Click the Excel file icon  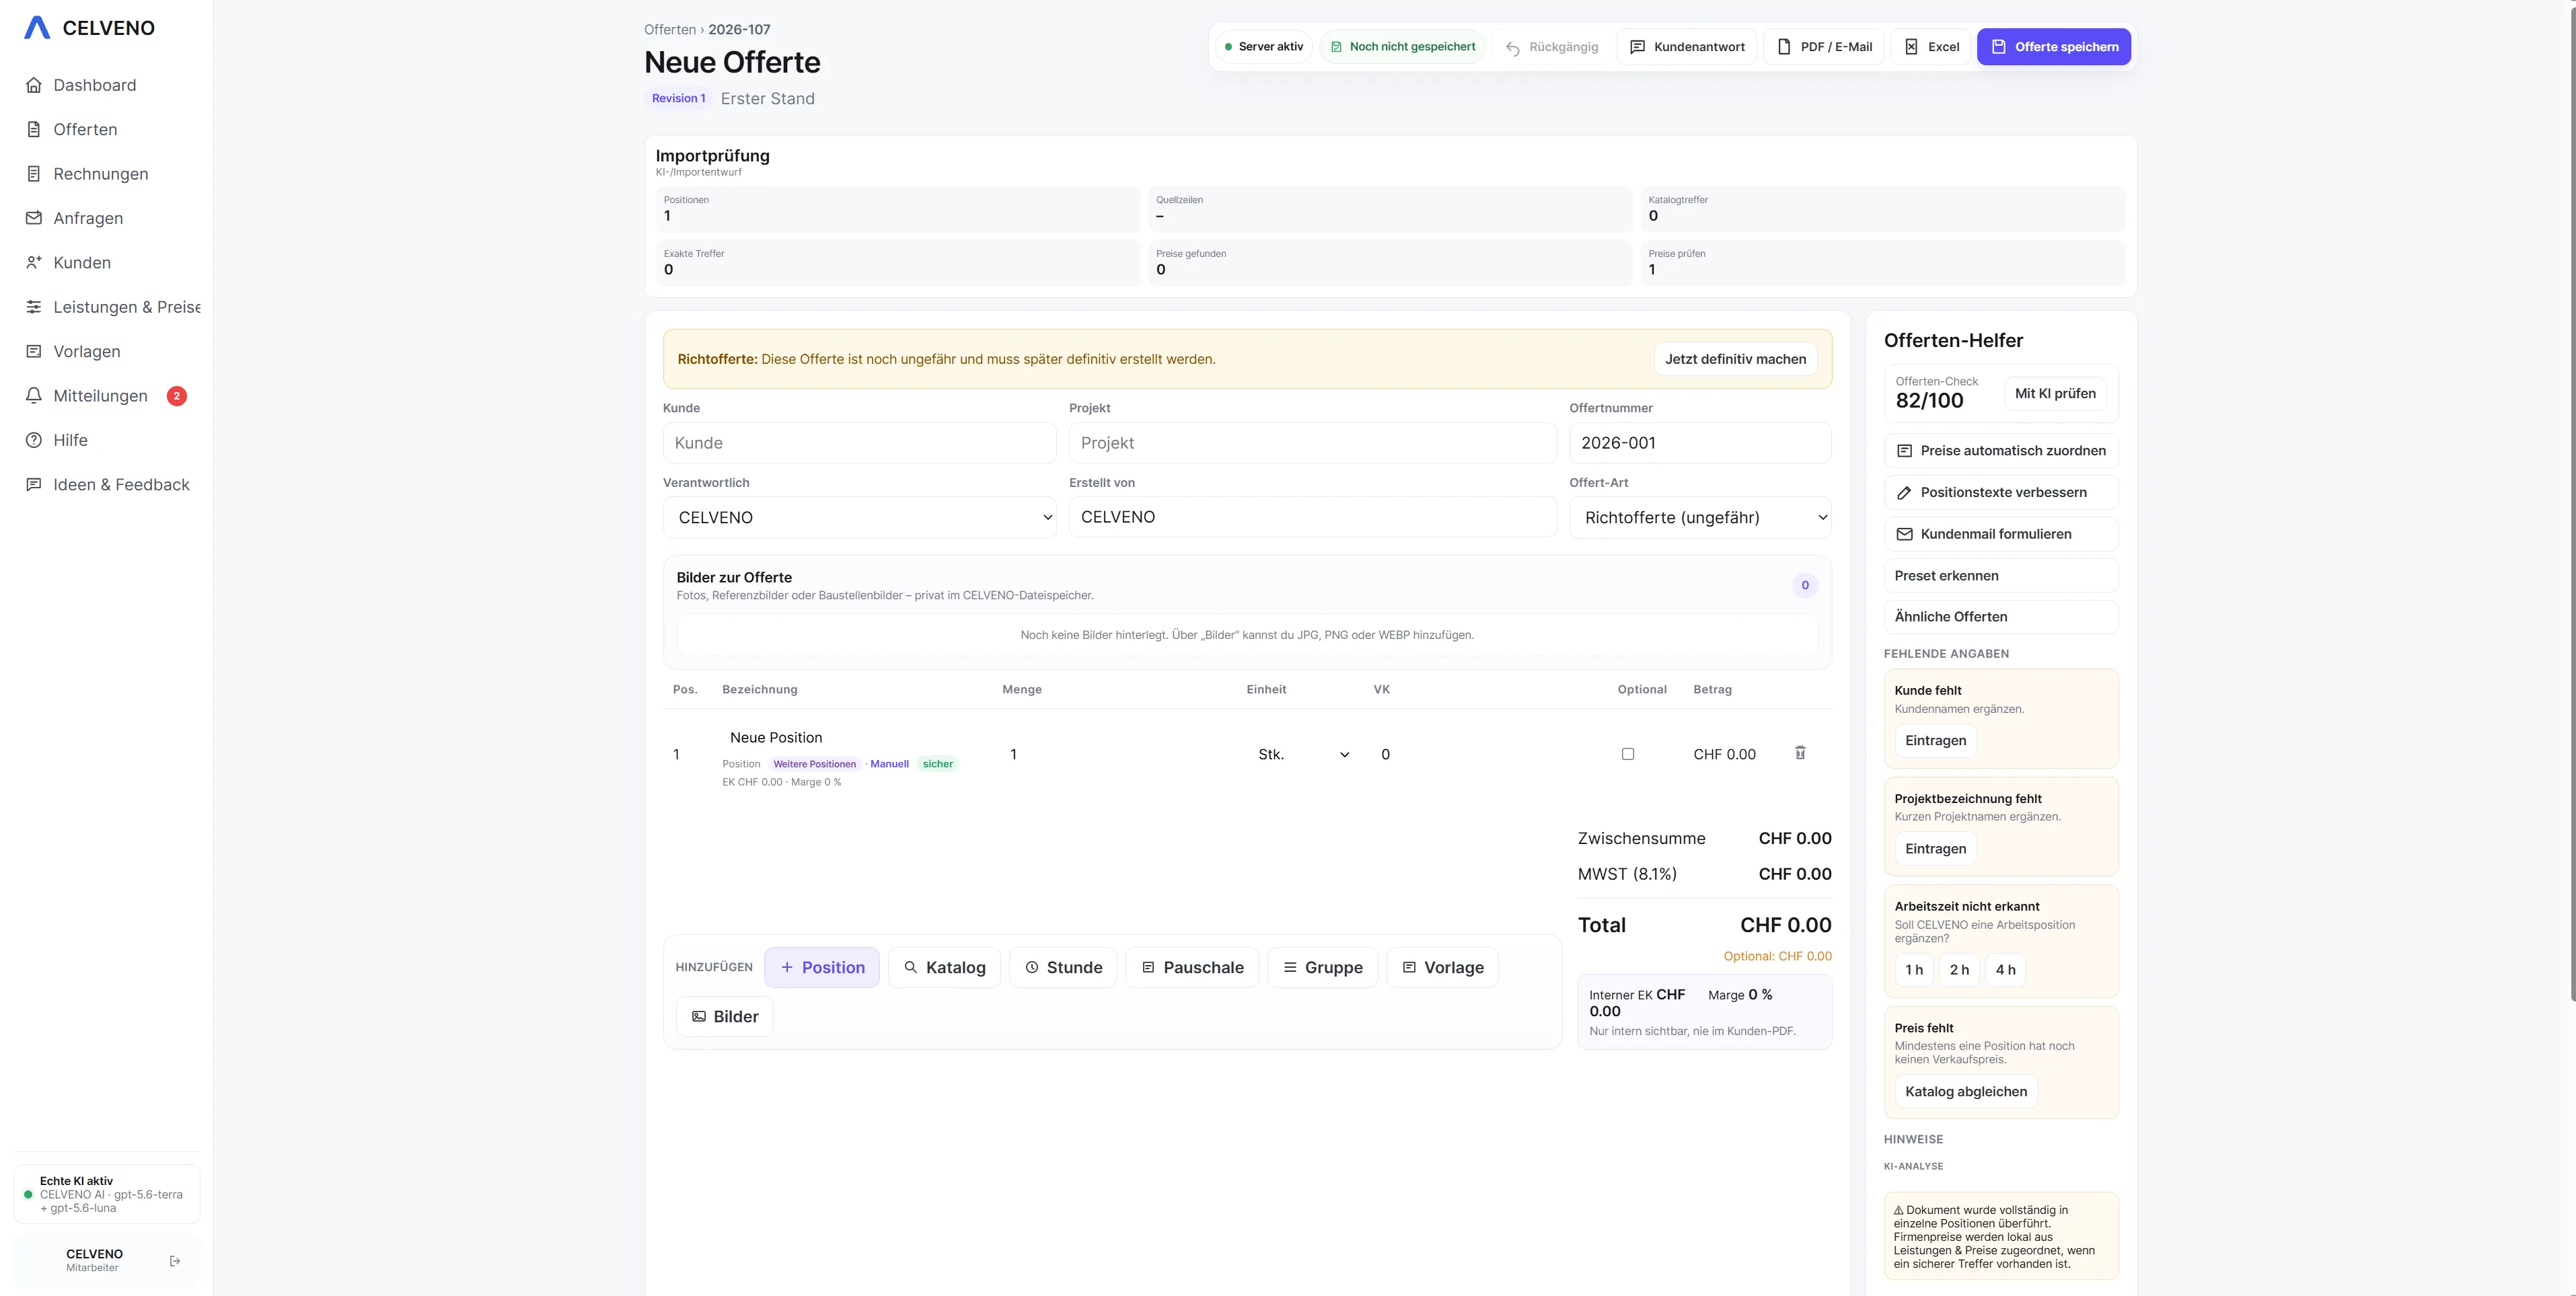(x=1911, y=47)
